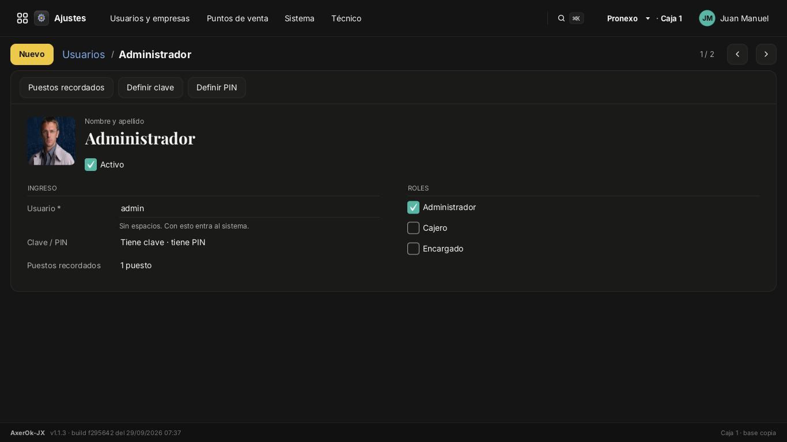Click the Juan Manuel user name
This screenshot has height=442, width=787.
click(744, 18)
